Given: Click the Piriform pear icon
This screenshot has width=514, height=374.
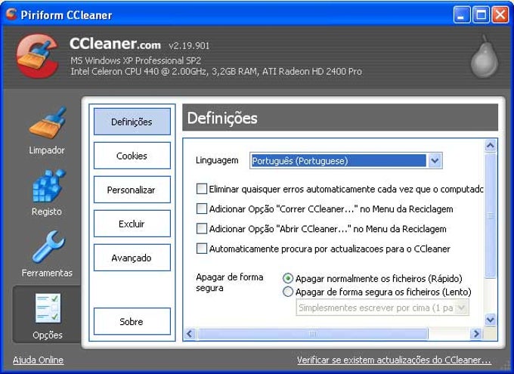Looking at the screenshot, I should pyautogui.click(x=485, y=57).
